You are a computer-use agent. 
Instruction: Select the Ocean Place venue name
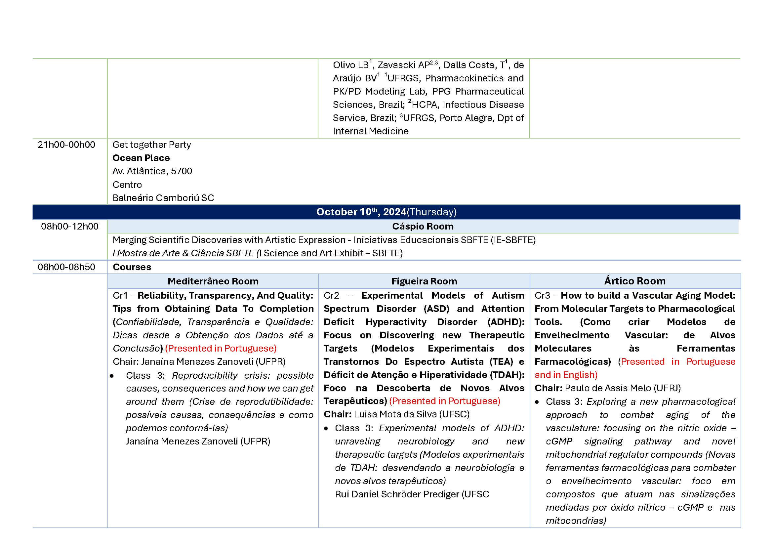[142, 158]
